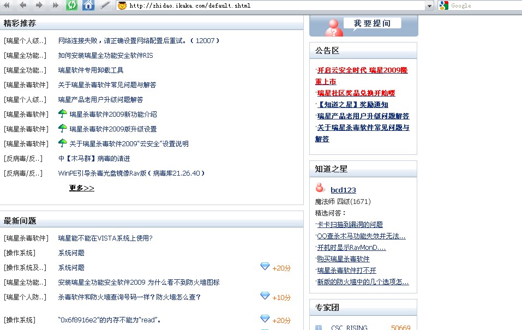Screen dimensions: 522x330
Task: Click 魔法师 四级(1671) rank text
Action: 343,201
